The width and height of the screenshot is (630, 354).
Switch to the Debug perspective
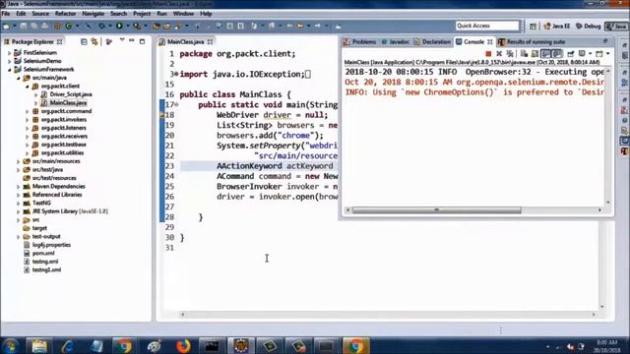pos(589,27)
